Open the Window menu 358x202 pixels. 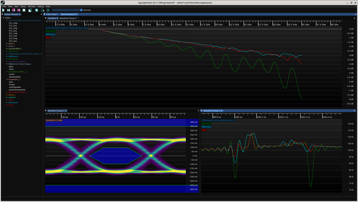pyautogui.click(x=32, y=6)
